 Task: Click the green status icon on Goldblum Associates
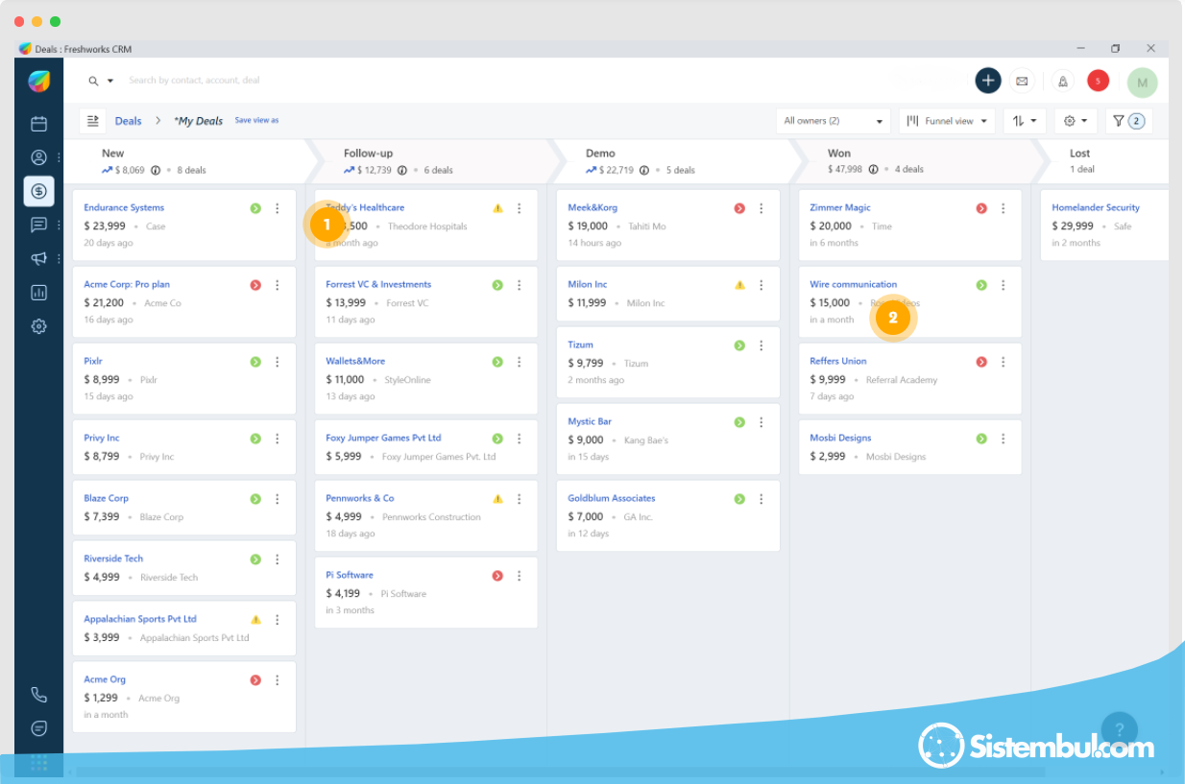739,499
